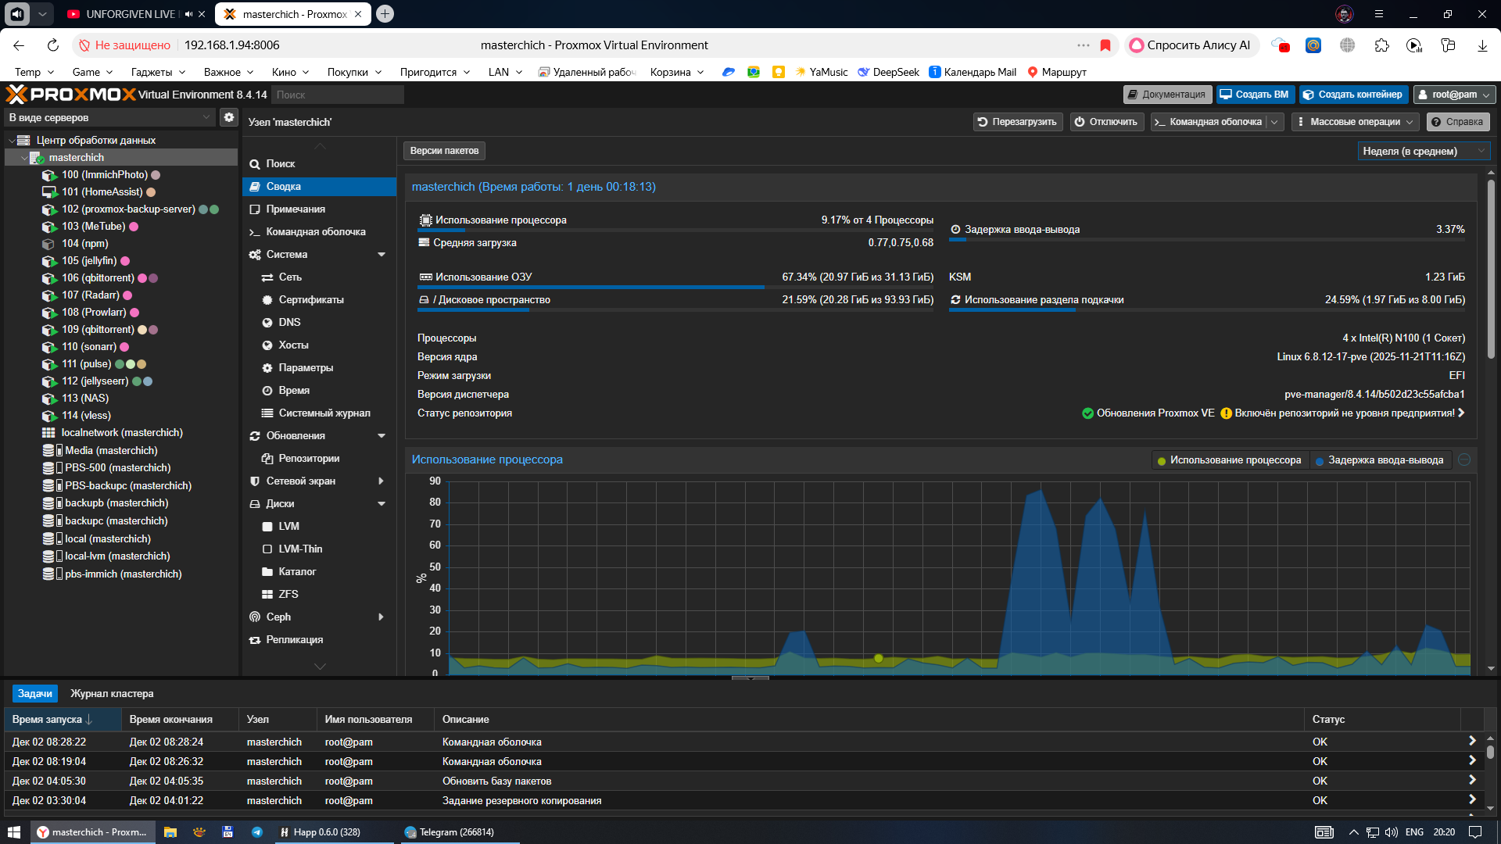Toggle IO delay series in chart legend
The width and height of the screenshot is (1501, 844).
[x=1379, y=460]
